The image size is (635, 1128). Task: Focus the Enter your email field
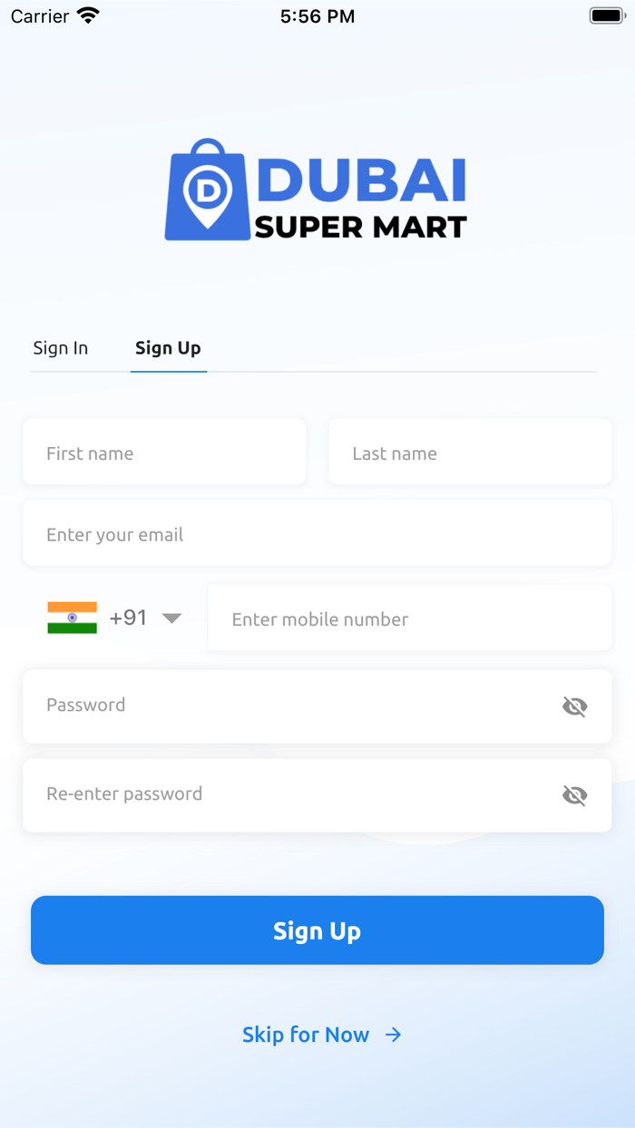[x=317, y=534]
